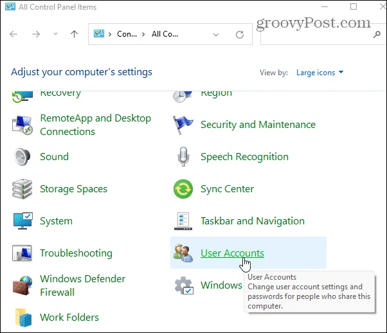This screenshot has width=387, height=333.
Task: Refresh the Control Panel view
Action: pos(240,35)
